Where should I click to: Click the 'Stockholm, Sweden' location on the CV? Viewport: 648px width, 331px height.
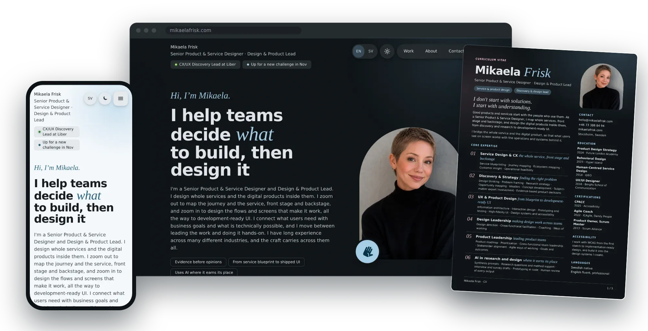click(592, 134)
